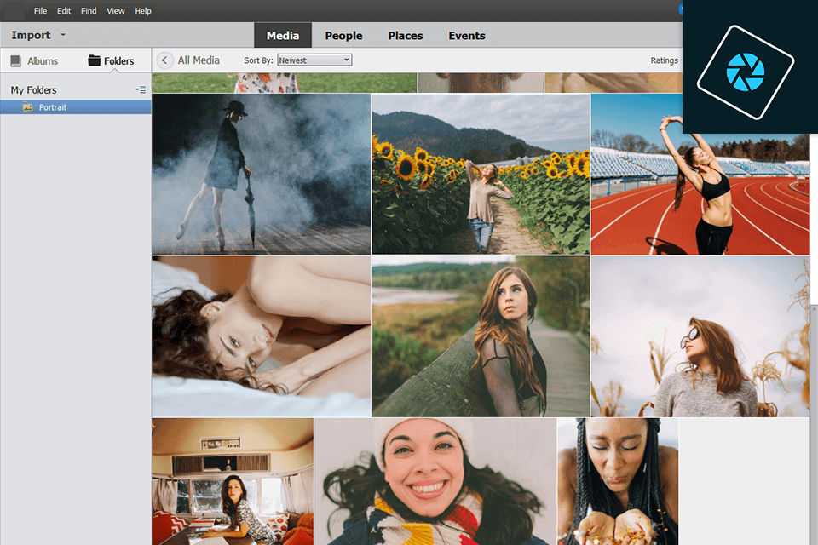Viewport: 818px width, 545px height.
Task: Select the partially visible grass photo at top
Action: [285, 83]
